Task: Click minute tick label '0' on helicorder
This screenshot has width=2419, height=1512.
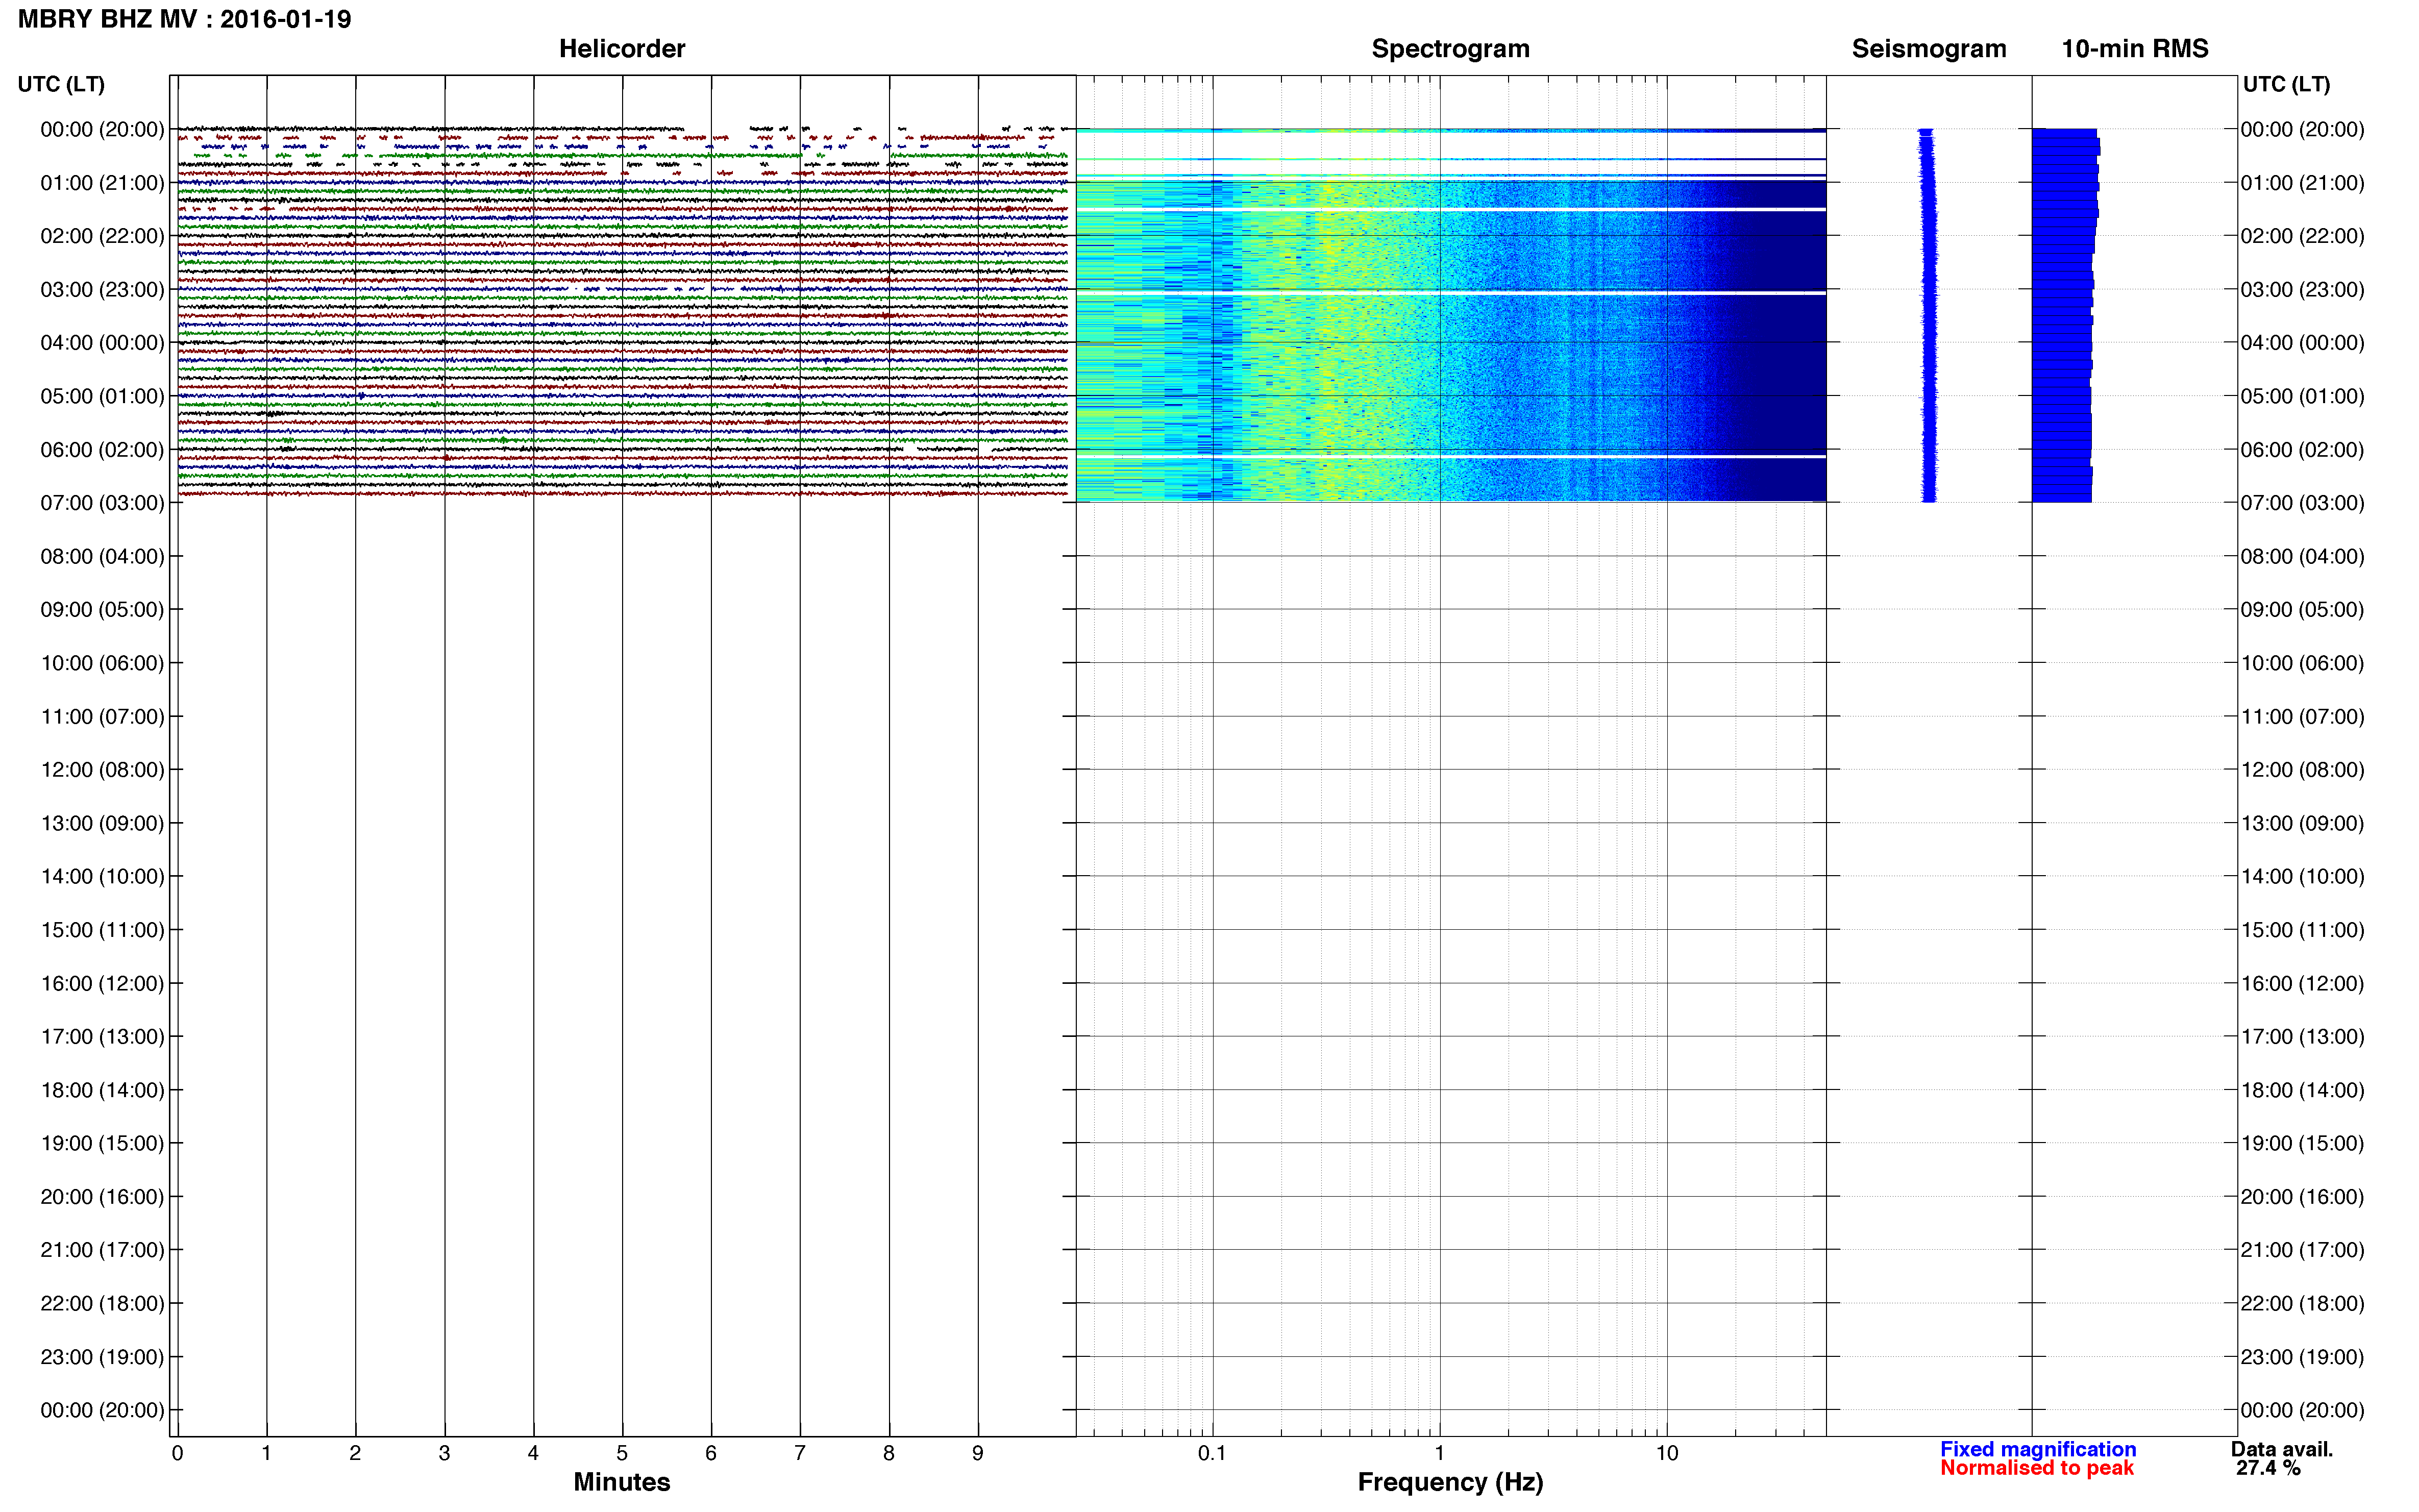Action: point(177,1453)
